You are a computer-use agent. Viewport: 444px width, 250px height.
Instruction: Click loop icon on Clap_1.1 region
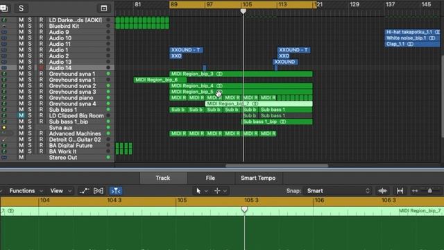410,44
